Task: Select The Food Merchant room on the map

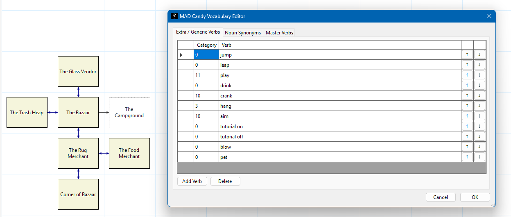Action: (x=129, y=154)
